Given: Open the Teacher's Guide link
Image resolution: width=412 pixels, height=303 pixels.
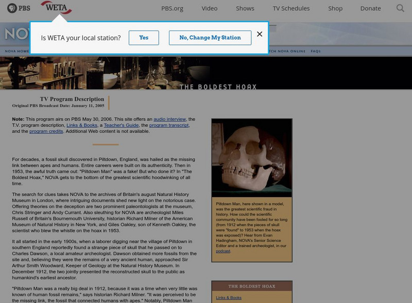Looking at the screenshot, I should click(121, 125).
